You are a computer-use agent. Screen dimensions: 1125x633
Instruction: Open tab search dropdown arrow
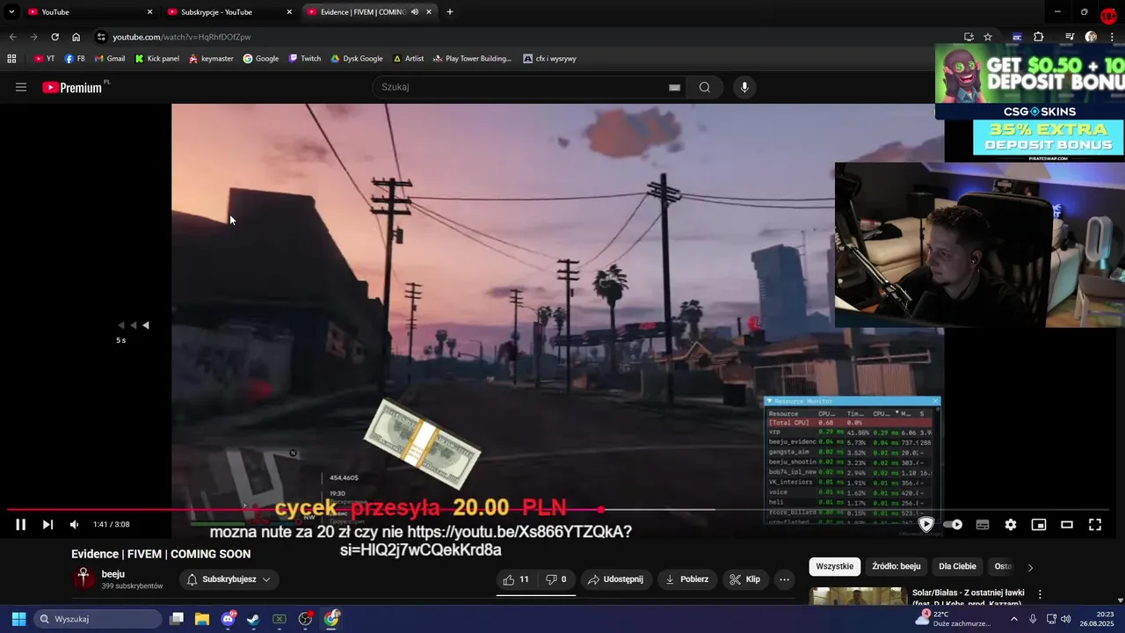(11, 12)
